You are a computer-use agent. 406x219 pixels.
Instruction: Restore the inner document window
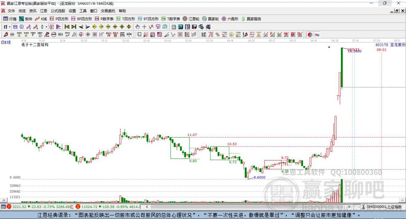(x=397, y=11)
